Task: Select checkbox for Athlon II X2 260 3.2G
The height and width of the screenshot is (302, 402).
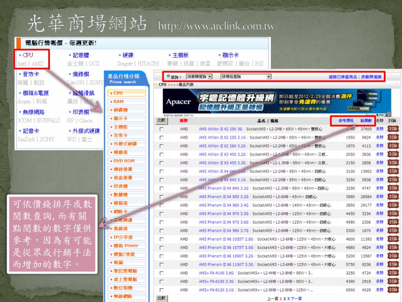Action: click(x=161, y=146)
